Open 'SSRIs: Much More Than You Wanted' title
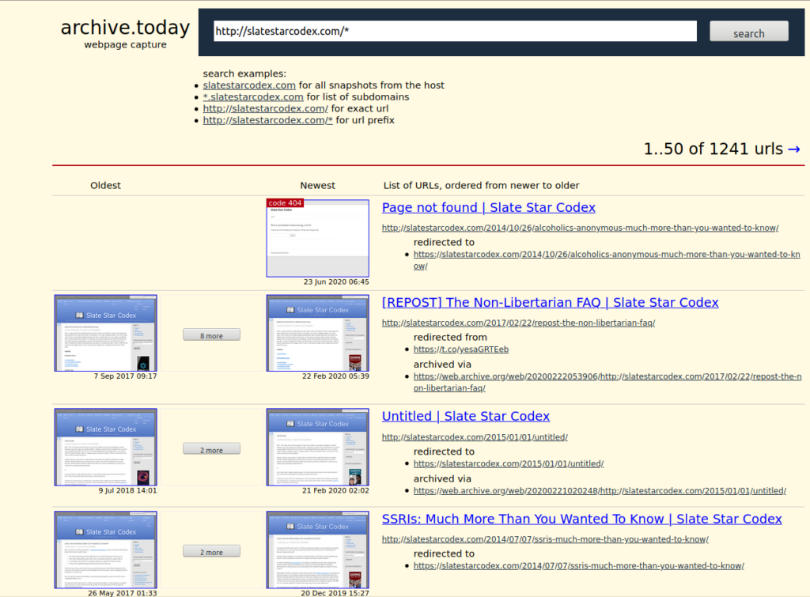The width and height of the screenshot is (810, 597). coord(581,519)
